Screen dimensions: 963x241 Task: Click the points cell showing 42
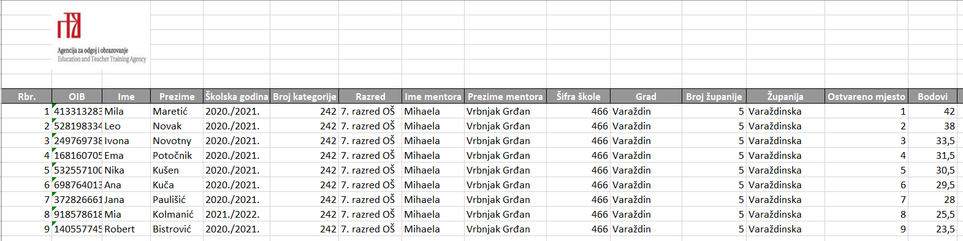click(932, 111)
